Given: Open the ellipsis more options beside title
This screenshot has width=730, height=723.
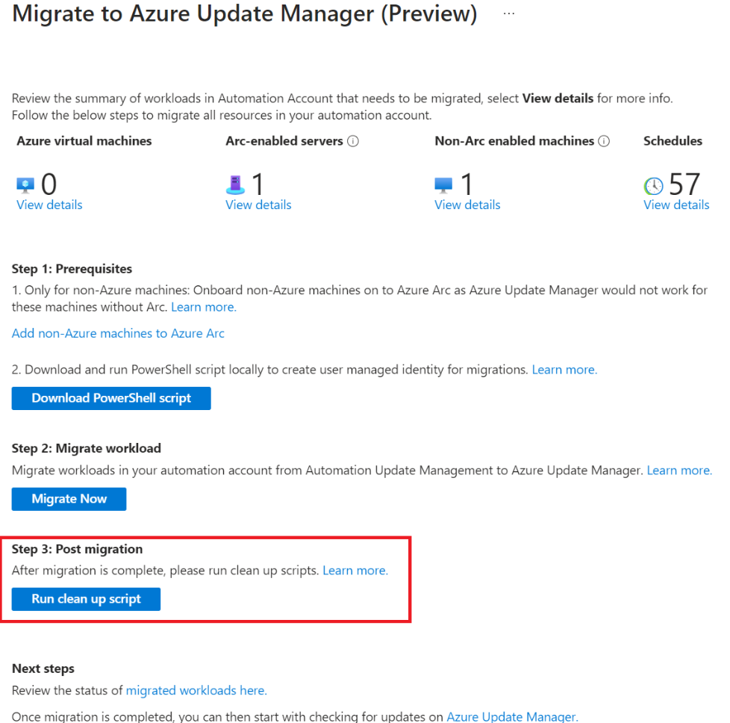Looking at the screenshot, I should pyautogui.click(x=509, y=14).
